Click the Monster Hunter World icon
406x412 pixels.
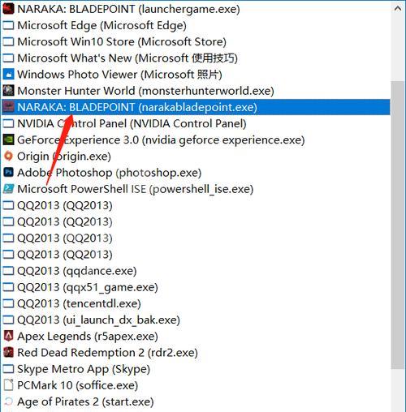[8, 91]
